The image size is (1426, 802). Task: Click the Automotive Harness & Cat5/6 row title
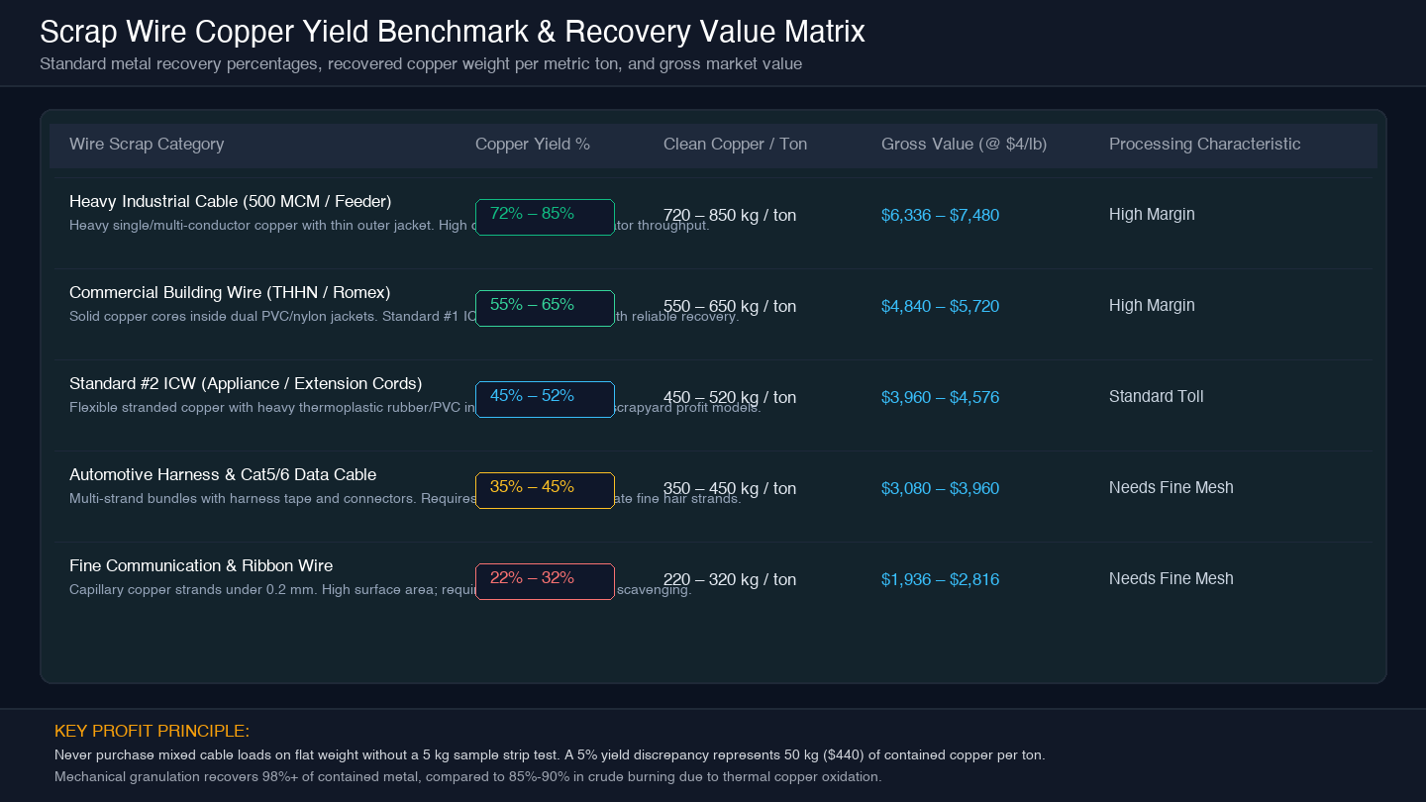point(223,475)
